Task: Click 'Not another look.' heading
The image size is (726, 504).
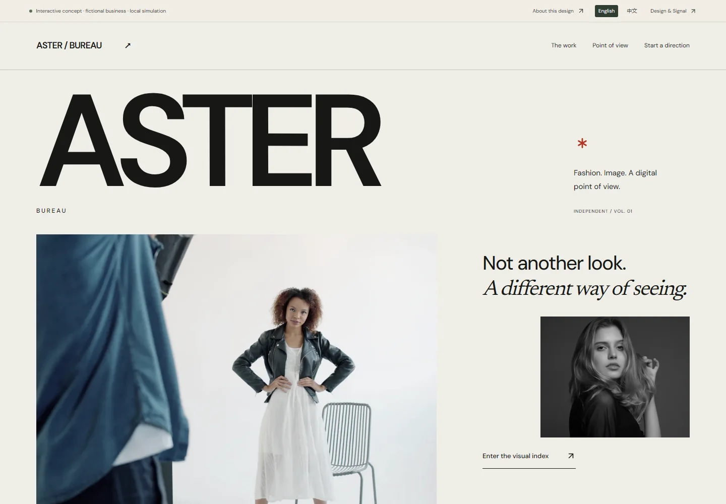Action: coord(554,263)
